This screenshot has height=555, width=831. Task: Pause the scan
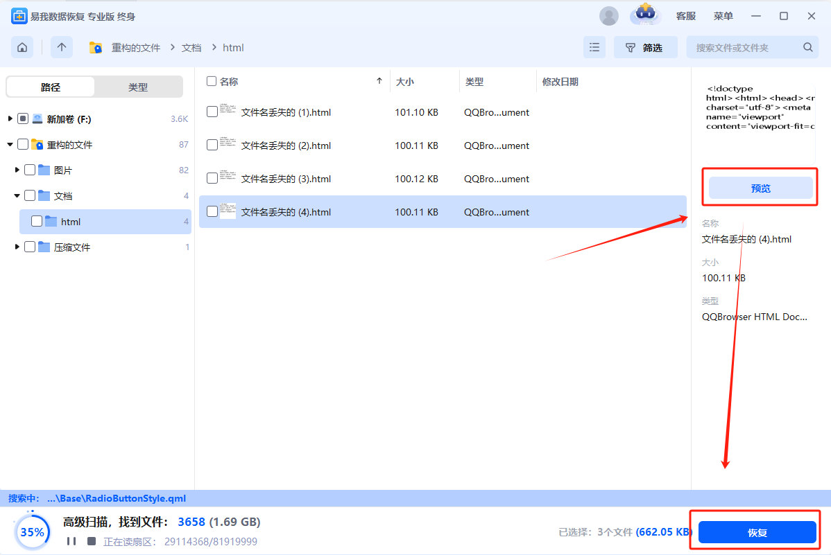pyautogui.click(x=71, y=541)
